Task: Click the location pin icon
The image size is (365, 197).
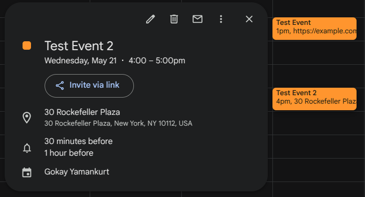Action: tap(27, 118)
